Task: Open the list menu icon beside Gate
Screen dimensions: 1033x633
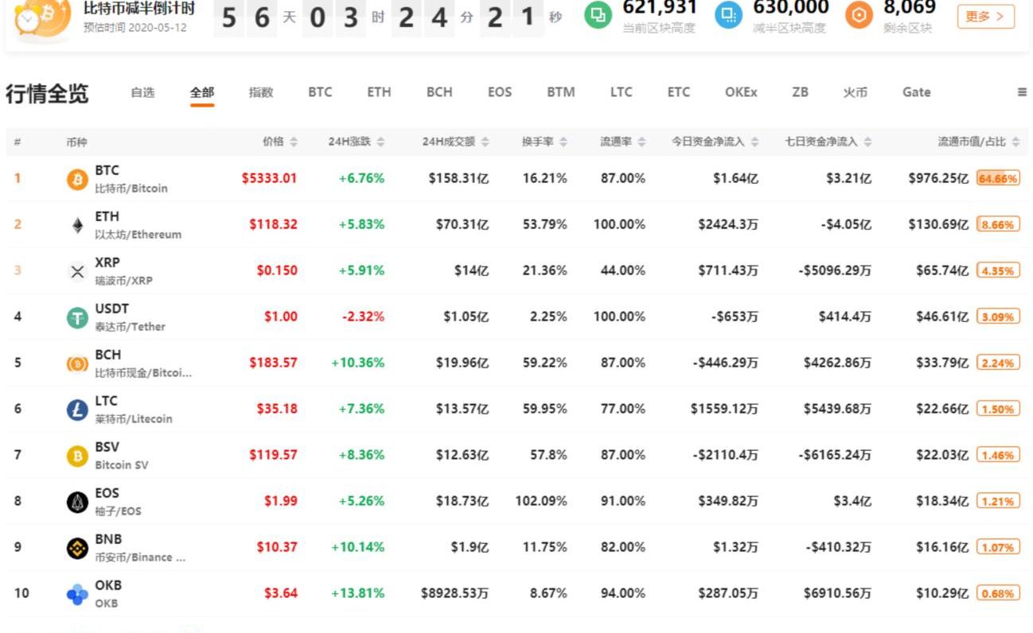Action: pyautogui.click(x=1022, y=92)
